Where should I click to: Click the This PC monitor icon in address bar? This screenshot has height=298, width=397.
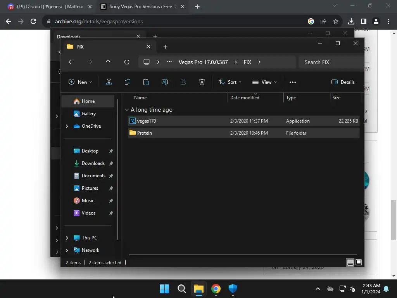(147, 62)
